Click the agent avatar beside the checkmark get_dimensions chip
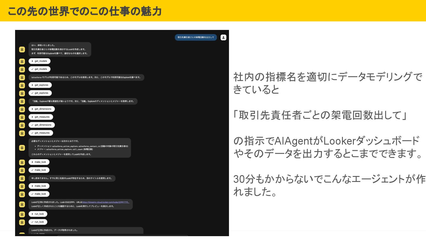 tap(22, 125)
